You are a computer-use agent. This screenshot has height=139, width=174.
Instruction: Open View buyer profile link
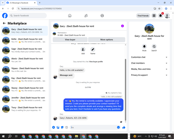click(96, 62)
